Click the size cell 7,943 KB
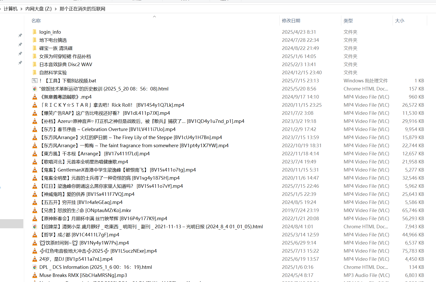This screenshot has height=282, width=436. pyautogui.click(x=414, y=227)
